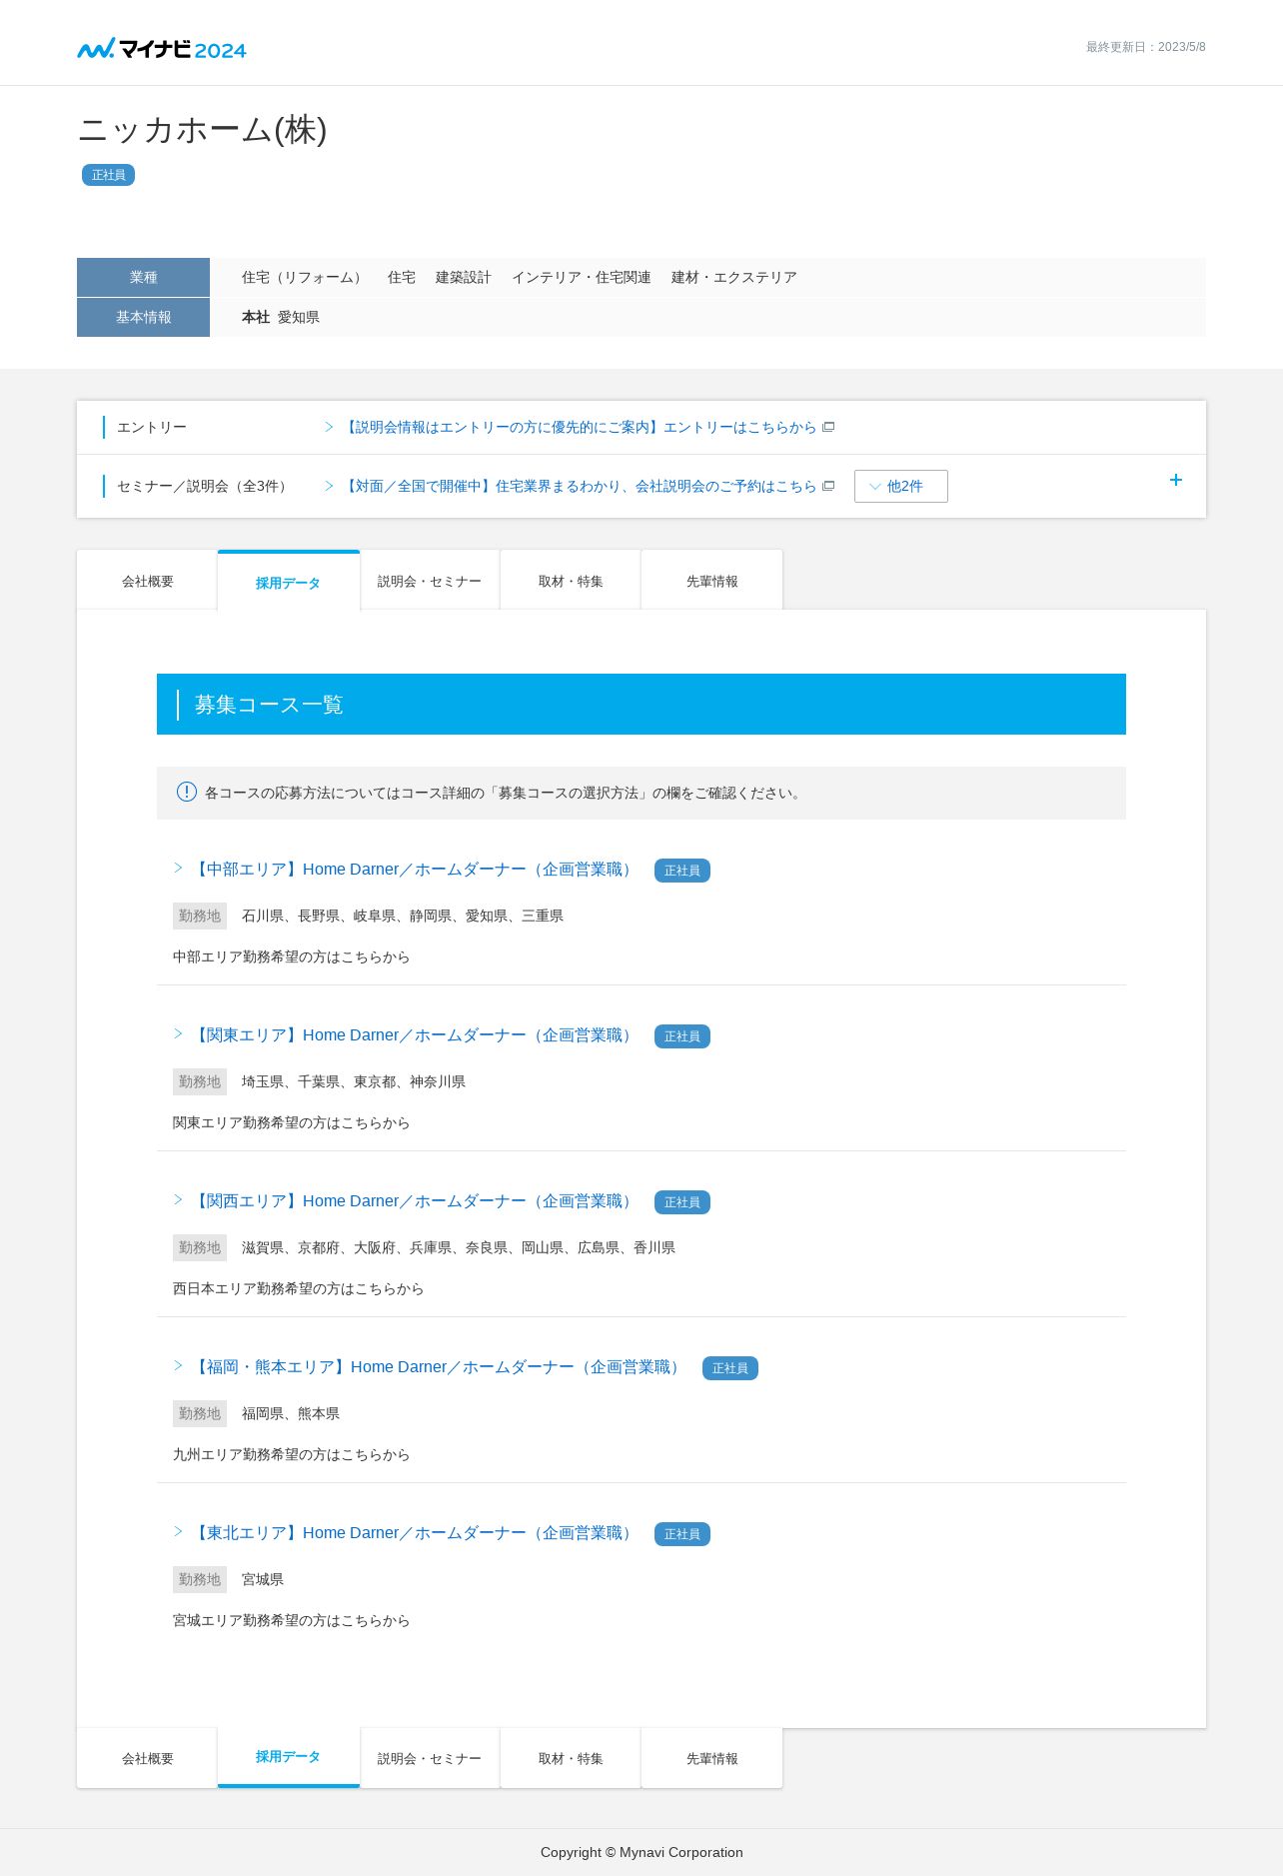Open the entry link 説明会情報はエントリーの方に優先的にご案内
The image size is (1283, 1876).
579,427
